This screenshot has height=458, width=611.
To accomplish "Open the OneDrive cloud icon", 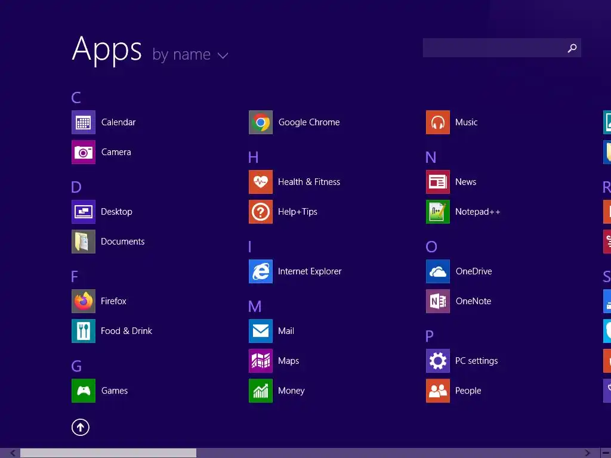I will 438,271.
